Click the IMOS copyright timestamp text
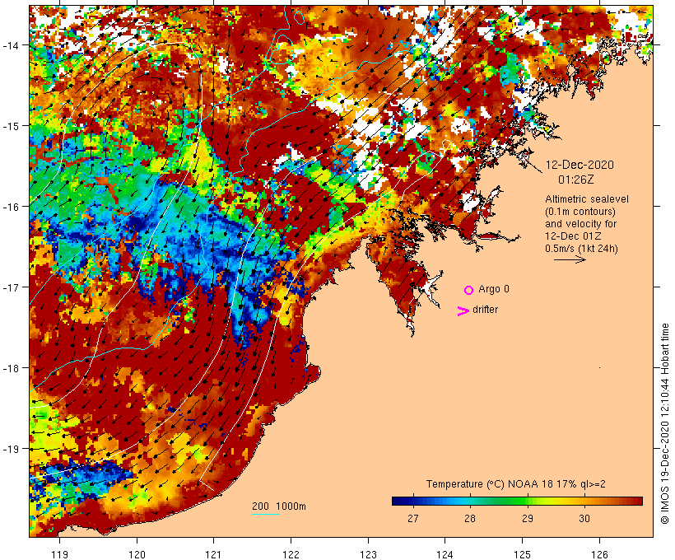Screen dimensions: 675x560 [664, 424]
